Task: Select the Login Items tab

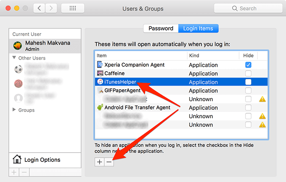Action: click(198, 29)
